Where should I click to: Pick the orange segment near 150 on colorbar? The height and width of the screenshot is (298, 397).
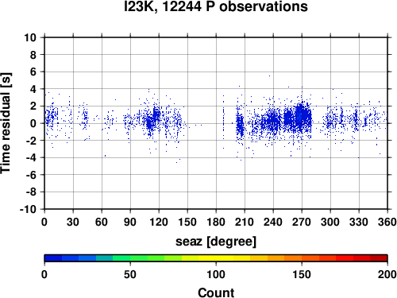pos(302,258)
